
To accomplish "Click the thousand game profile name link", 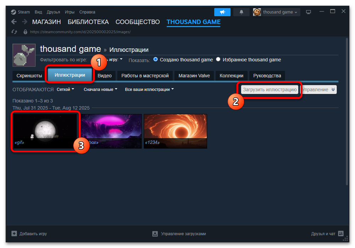I will [70, 49].
